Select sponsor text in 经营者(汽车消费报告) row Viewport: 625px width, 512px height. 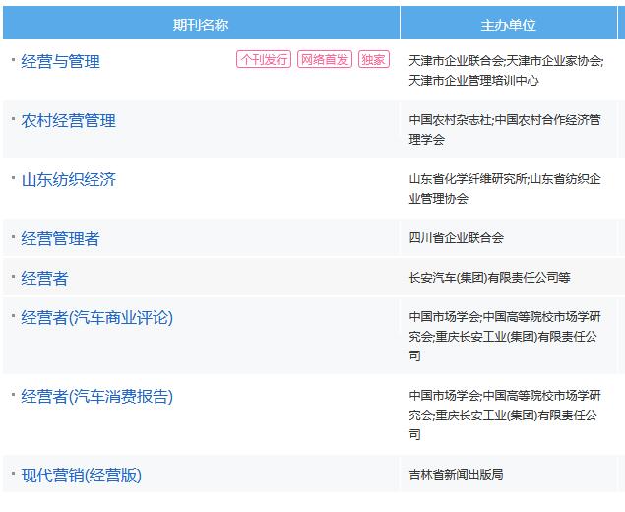click(505, 416)
